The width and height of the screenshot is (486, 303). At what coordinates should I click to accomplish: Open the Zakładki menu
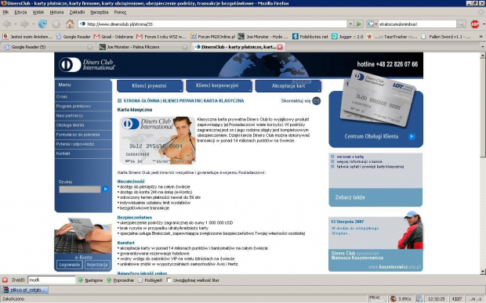[x=77, y=13]
